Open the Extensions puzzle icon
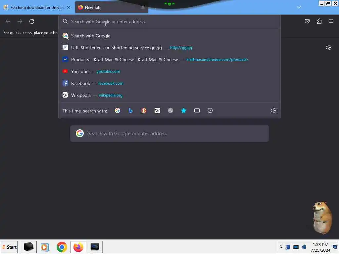The image size is (339, 254). 319,21
